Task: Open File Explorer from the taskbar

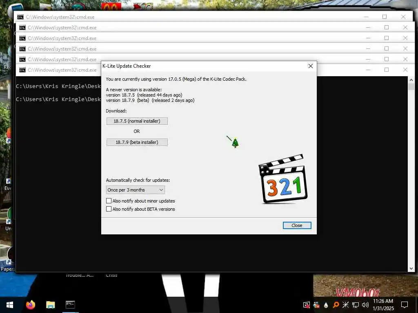Action: point(50,305)
